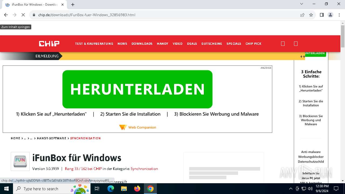Stop the page loading with the X button
This screenshot has height=194, width=345.
tap(23, 15)
